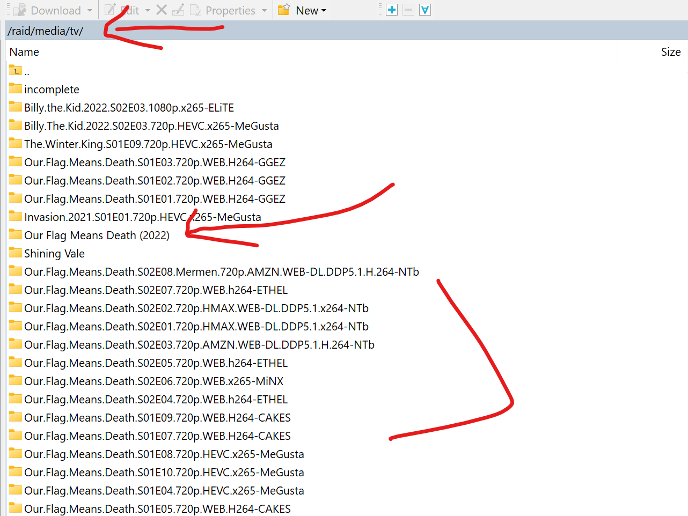The width and height of the screenshot is (688, 516).
Task: Open the Shining Vale folder
Action: point(54,253)
